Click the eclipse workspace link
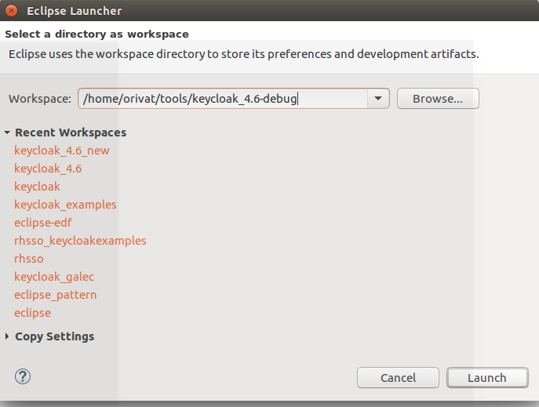 [32, 313]
